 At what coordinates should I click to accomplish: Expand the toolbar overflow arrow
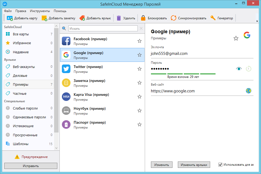click(257, 21)
